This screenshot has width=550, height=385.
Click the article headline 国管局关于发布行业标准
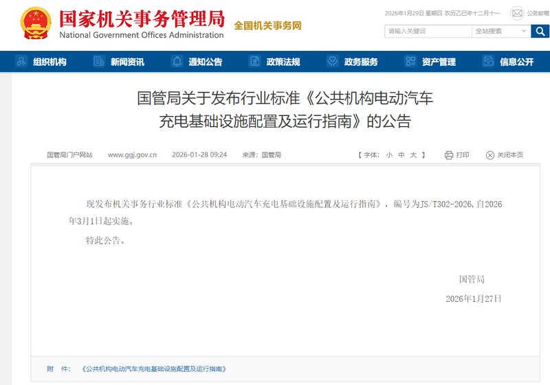285,110
